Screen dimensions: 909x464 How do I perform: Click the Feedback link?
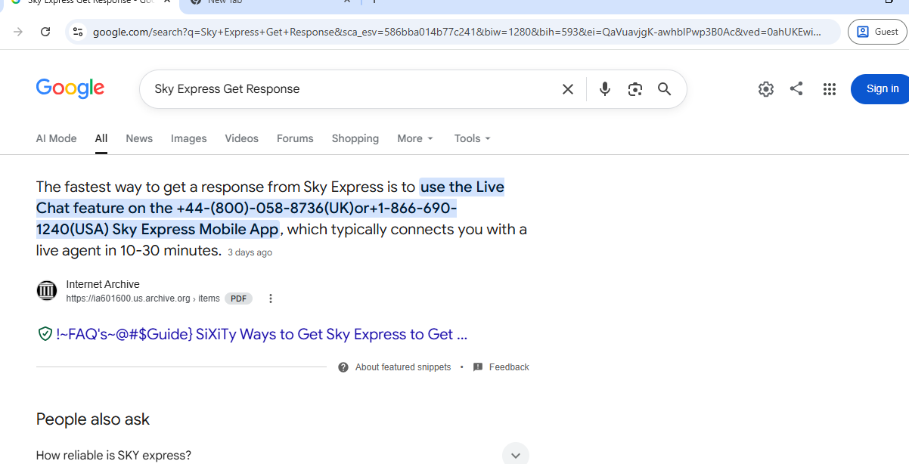(x=509, y=367)
